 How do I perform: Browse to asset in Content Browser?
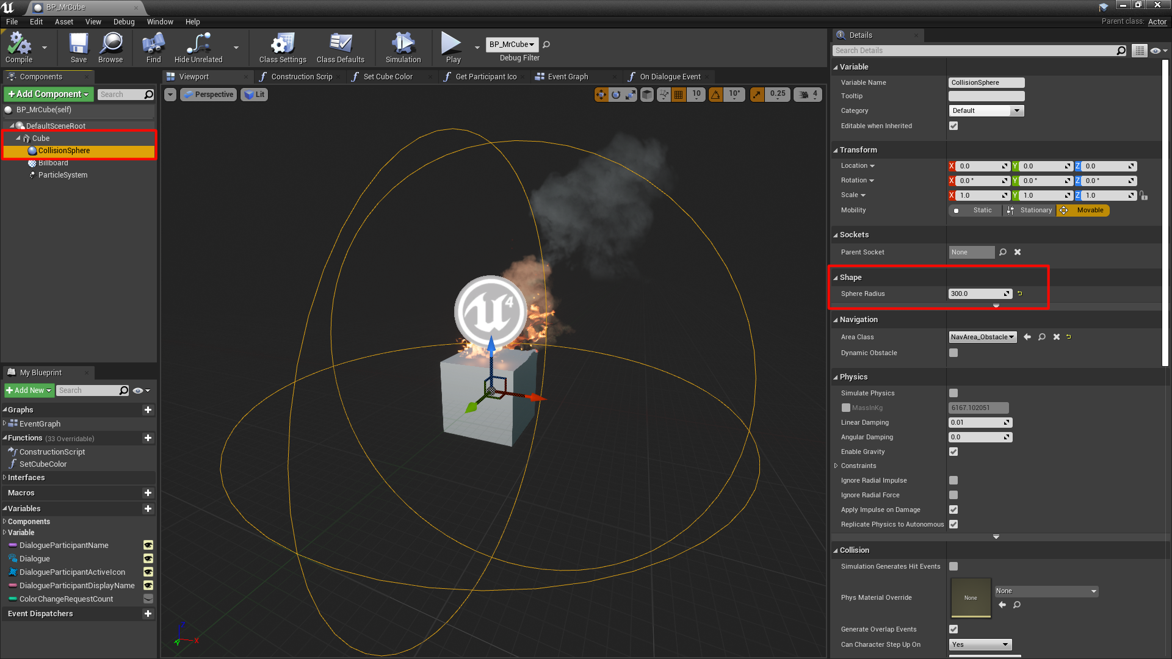(x=110, y=48)
